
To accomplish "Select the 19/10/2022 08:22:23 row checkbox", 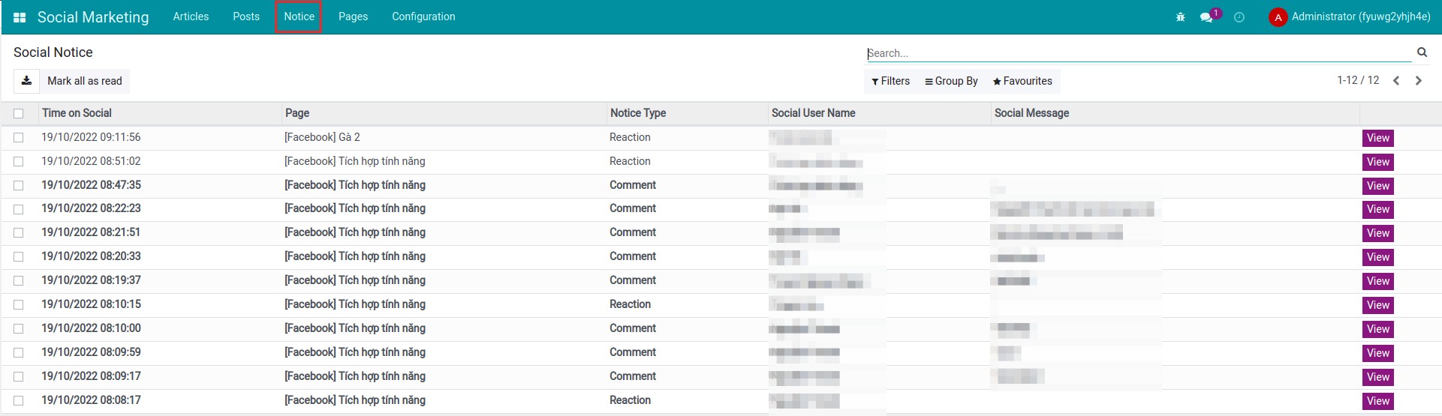I will [19, 209].
